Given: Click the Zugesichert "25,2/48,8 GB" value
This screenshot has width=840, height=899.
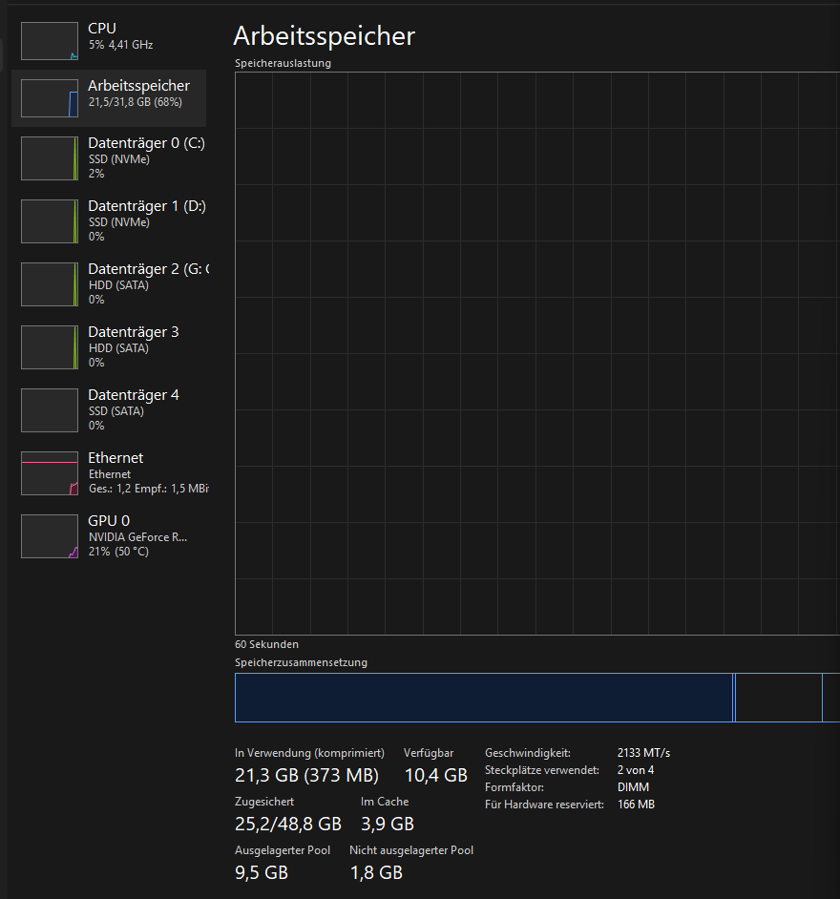Looking at the screenshot, I should [288, 824].
